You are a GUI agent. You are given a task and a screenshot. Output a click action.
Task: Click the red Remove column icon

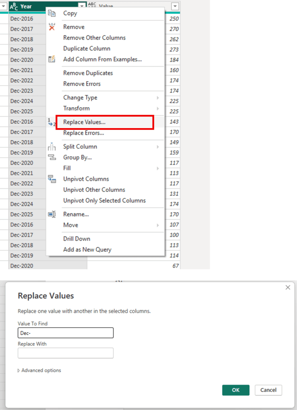click(x=52, y=27)
